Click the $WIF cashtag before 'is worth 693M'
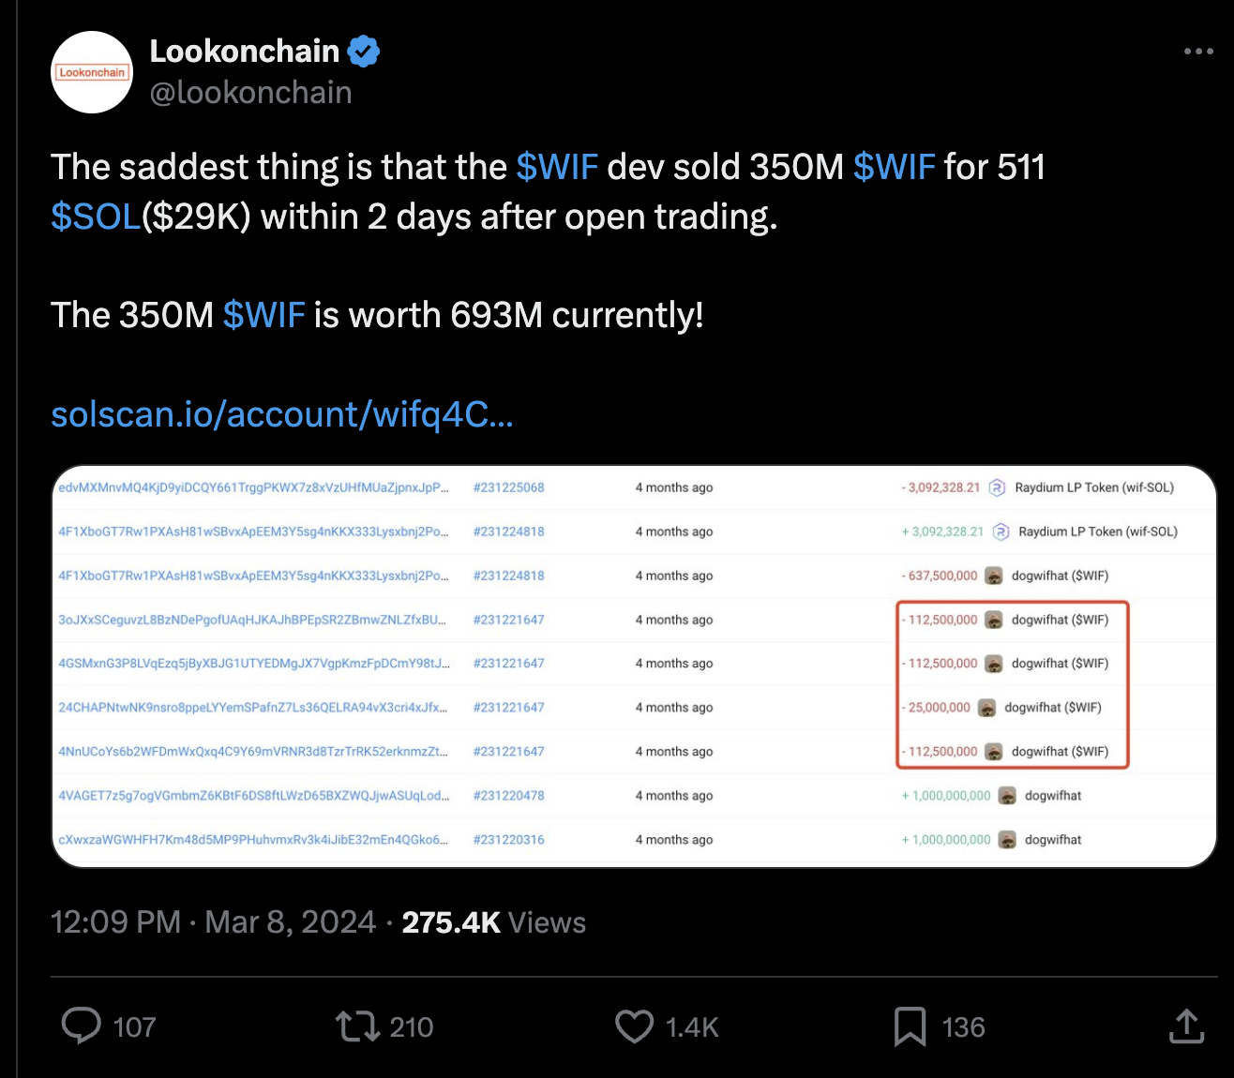1234x1078 pixels. coord(263,315)
